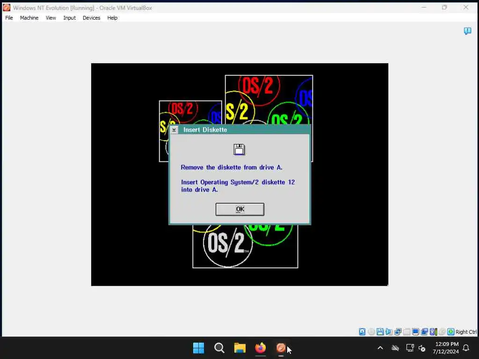Open File Explorer from the taskbar
This screenshot has height=359, width=479.
point(240,348)
